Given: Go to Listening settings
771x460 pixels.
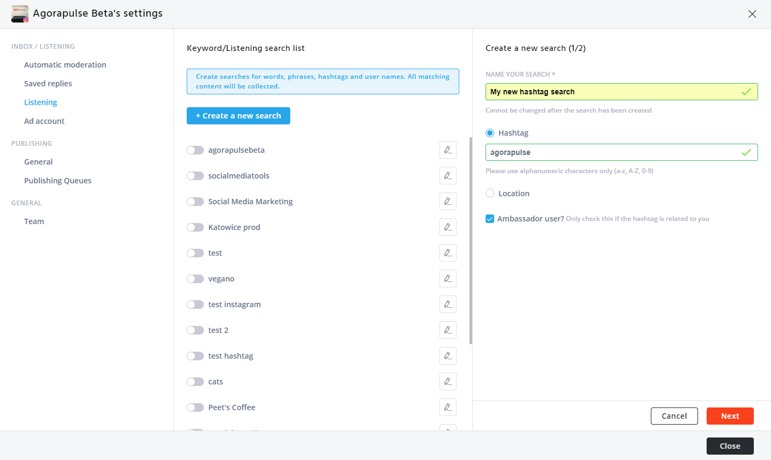Looking at the screenshot, I should [x=40, y=102].
